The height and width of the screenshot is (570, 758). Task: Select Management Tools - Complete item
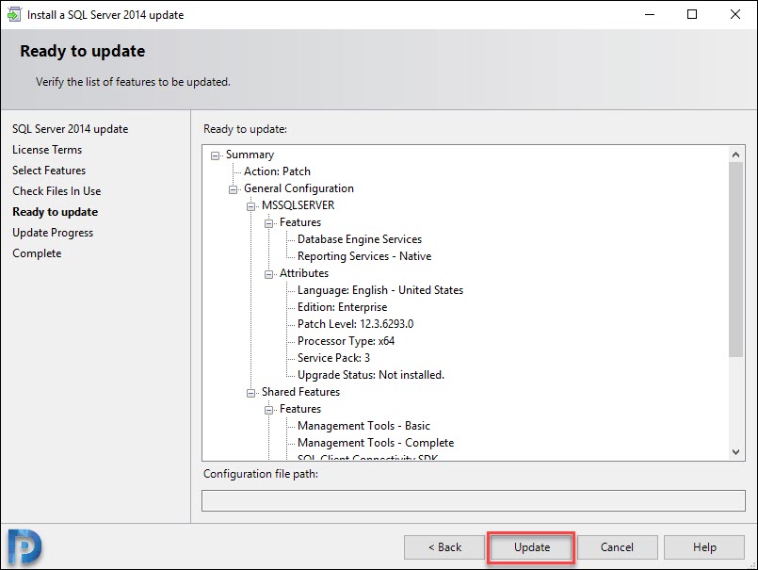coord(376,442)
